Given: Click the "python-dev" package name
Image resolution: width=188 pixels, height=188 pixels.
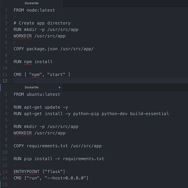Looking at the screenshot, I should point(114,114).
